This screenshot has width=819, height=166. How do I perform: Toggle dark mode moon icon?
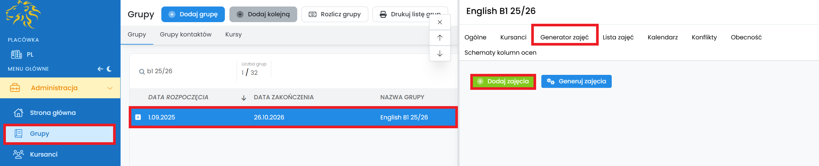click(x=109, y=69)
